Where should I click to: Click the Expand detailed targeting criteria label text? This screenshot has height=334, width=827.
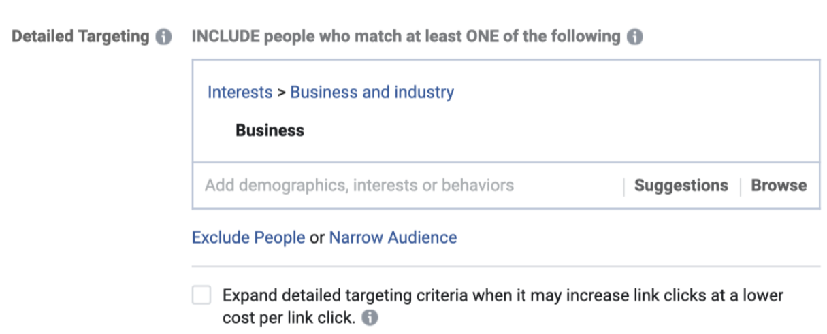(502, 296)
